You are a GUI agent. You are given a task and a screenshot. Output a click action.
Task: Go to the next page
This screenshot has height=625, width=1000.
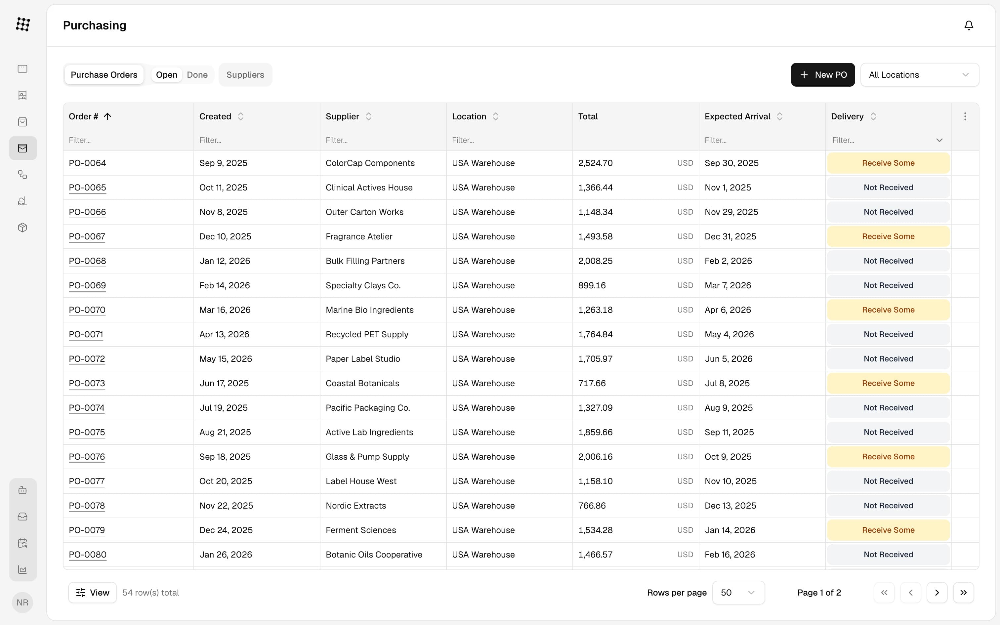tap(937, 592)
